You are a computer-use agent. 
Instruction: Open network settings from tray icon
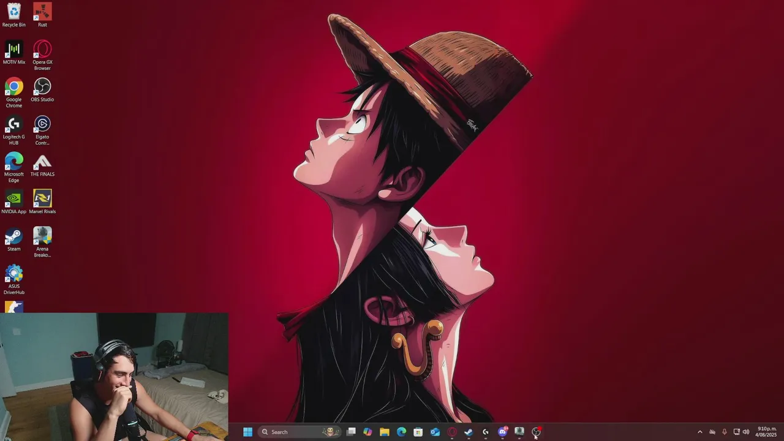click(736, 432)
